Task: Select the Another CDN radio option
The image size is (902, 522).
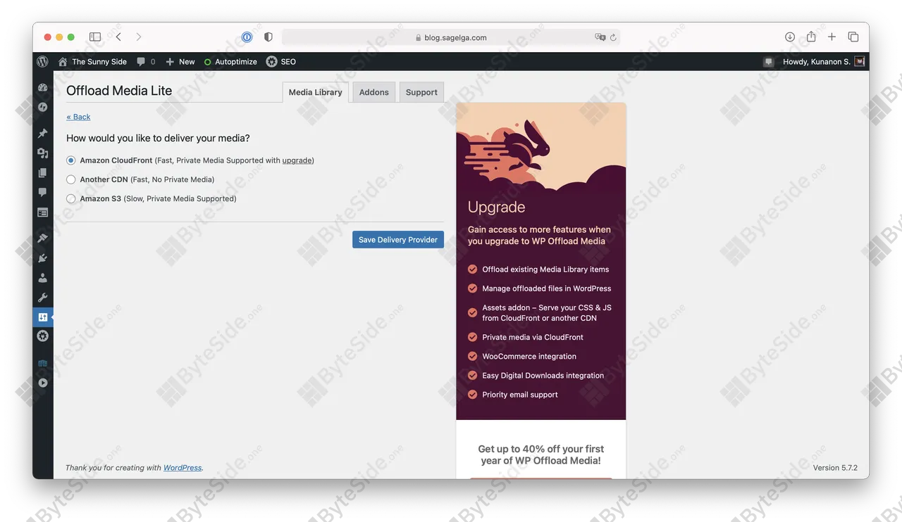Action: (71, 179)
